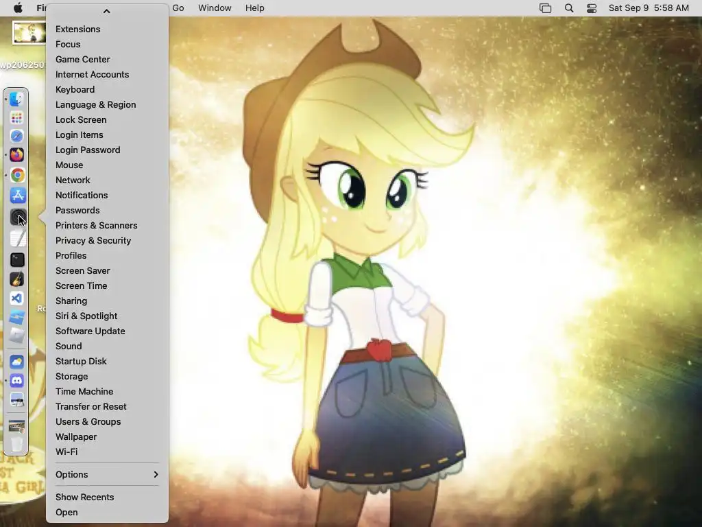Open the App Store dock icon
Screen dimensions: 702x527
point(18,196)
